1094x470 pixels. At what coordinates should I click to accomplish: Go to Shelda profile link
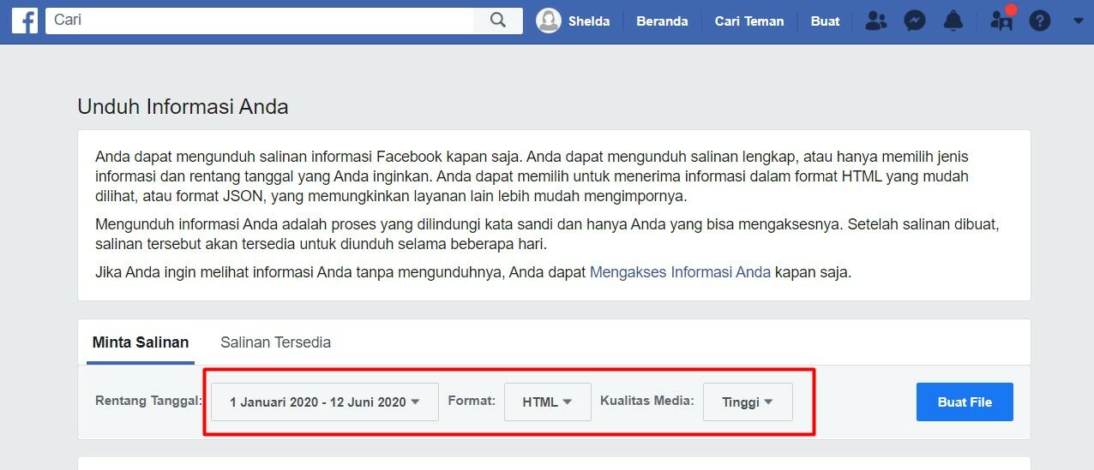tap(589, 21)
